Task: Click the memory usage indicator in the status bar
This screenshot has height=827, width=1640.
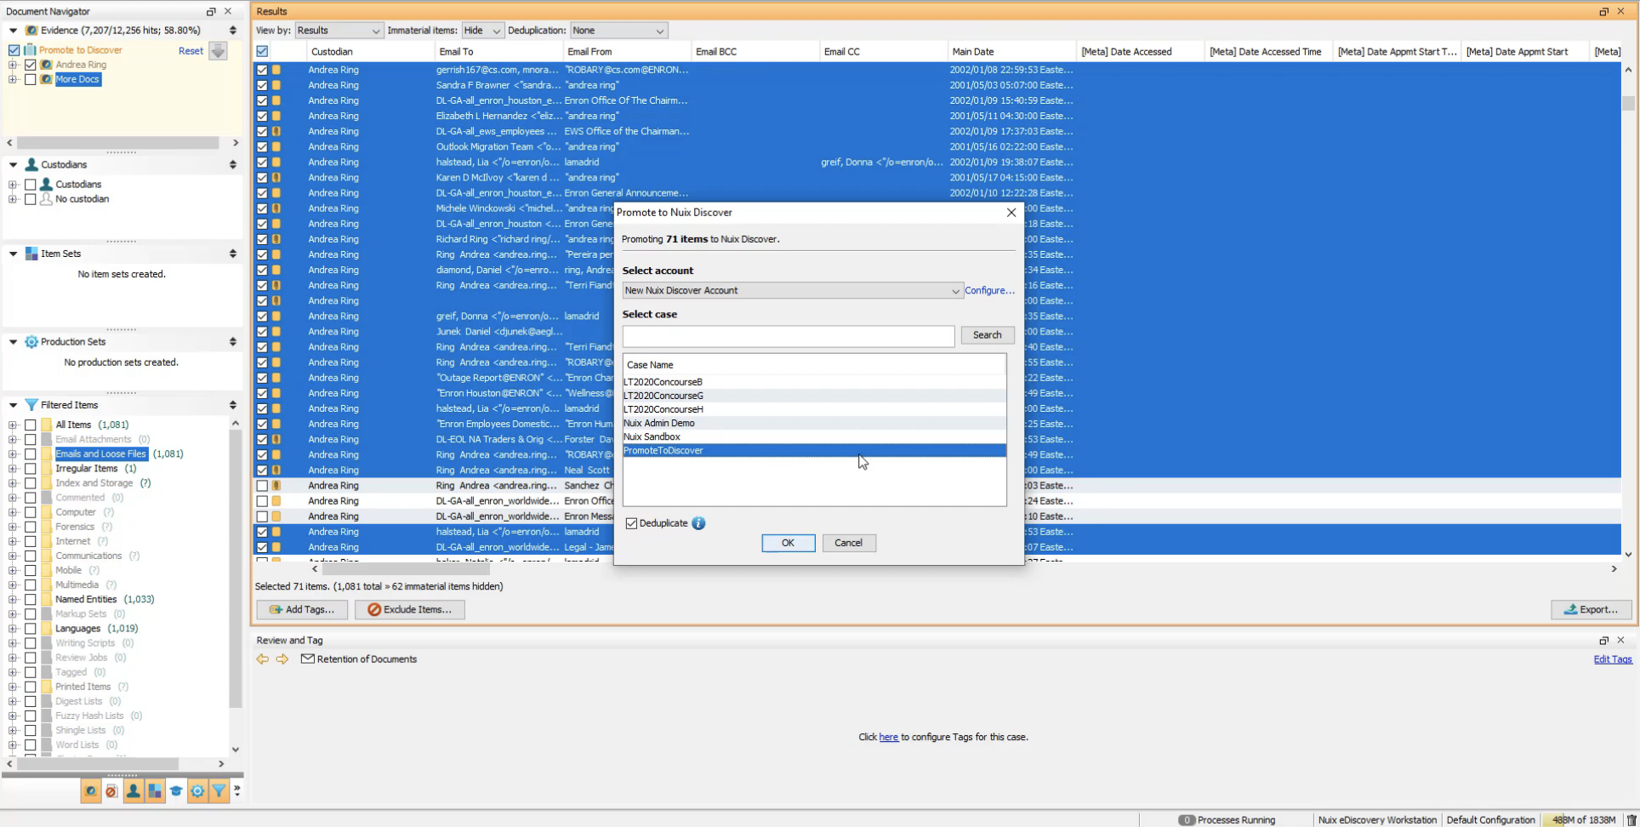Action: point(1584,819)
